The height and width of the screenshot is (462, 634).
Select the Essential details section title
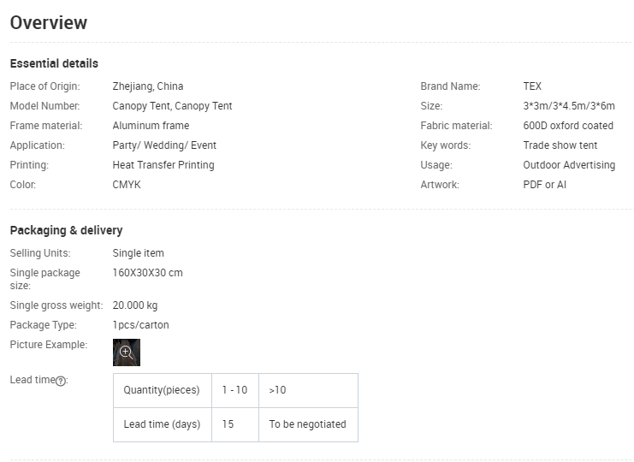point(54,63)
